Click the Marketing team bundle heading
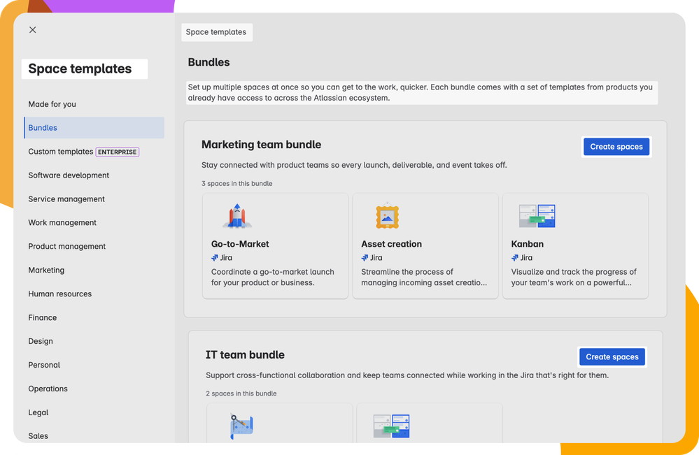The image size is (699, 455). coord(261,145)
